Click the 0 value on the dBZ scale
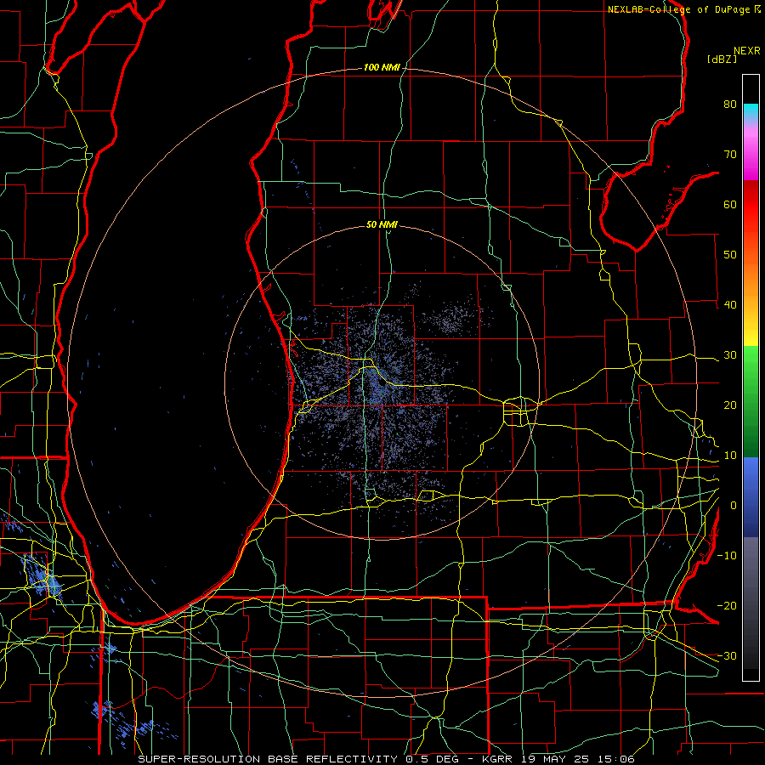Viewport: 765px width, 765px height. 734,506
